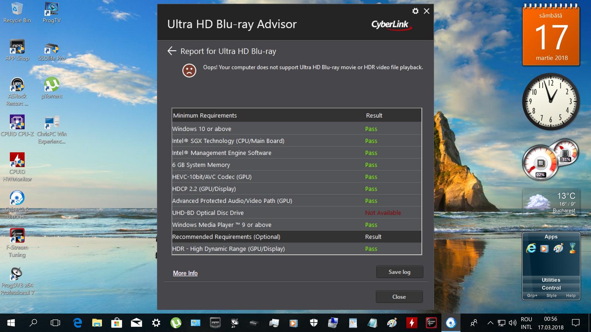Open the volume control in system tray
Screen dimensions: 591x332
[x=512, y=323]
